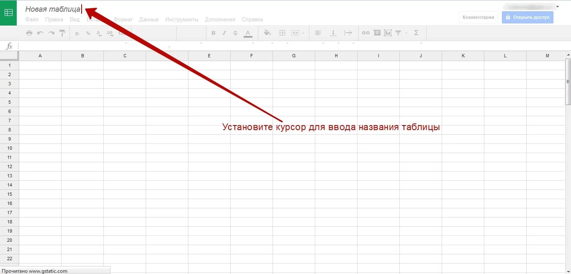
Task: Click the Insert link icon
Action: click(366, 33)
